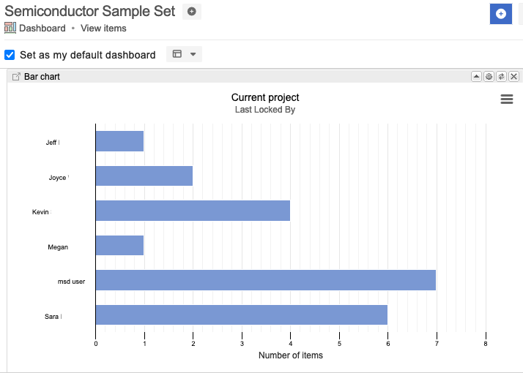Click the Dashboard chart icon
This screenshot has width=523, height=373.
point(10,29)
